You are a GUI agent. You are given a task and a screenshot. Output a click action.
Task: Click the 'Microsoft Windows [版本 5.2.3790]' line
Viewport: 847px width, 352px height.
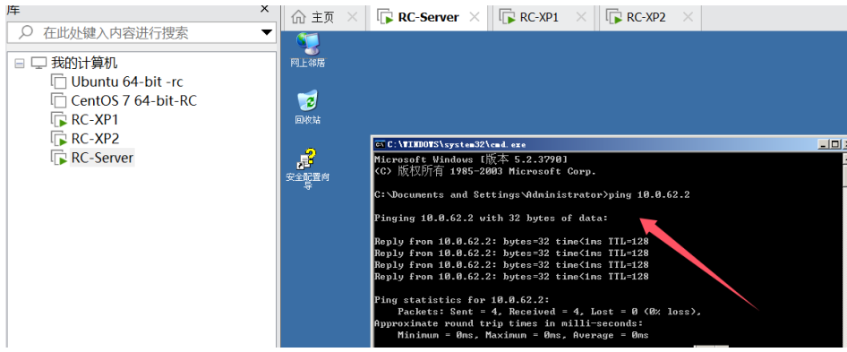(470, 159)
